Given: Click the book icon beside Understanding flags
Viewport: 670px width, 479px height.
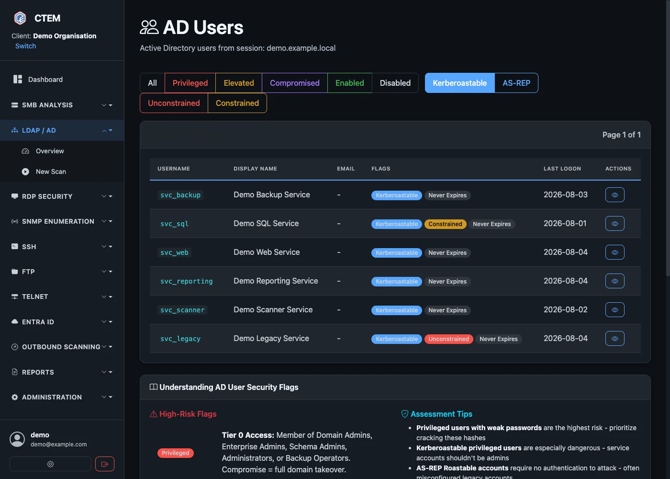Looking at the screenshot, I should point(154,387).
